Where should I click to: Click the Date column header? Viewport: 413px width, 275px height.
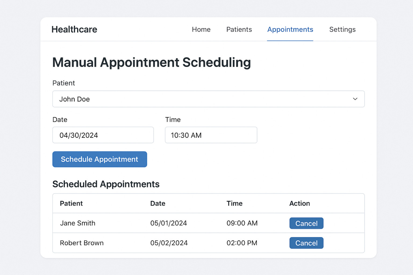(x=158, y=203)
